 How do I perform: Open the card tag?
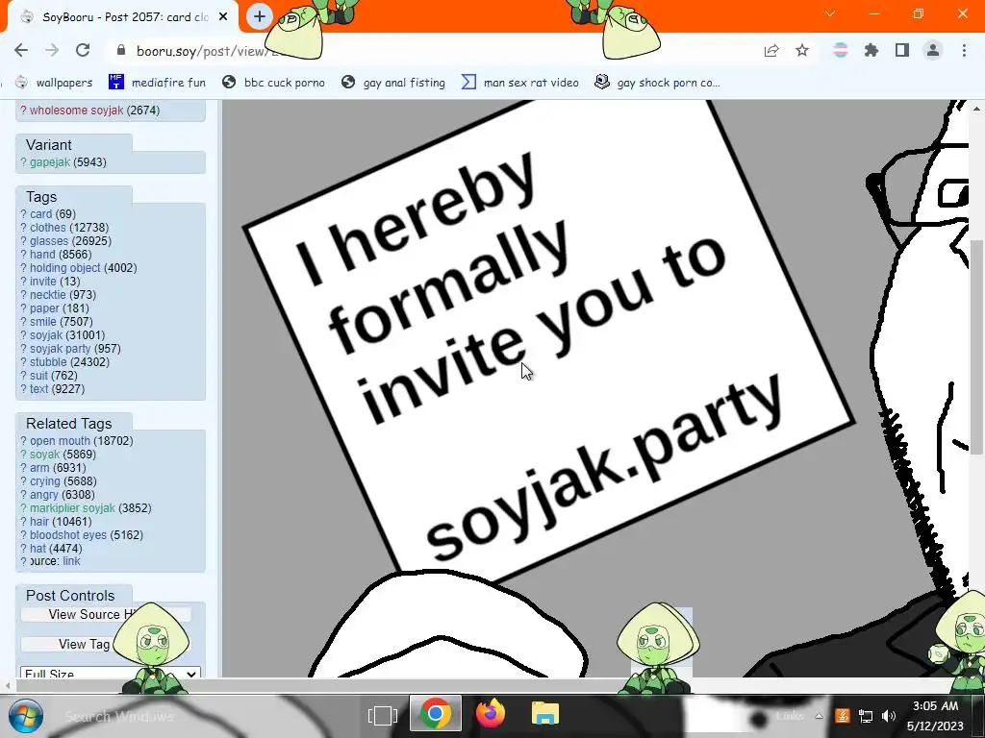pos(40,214)
